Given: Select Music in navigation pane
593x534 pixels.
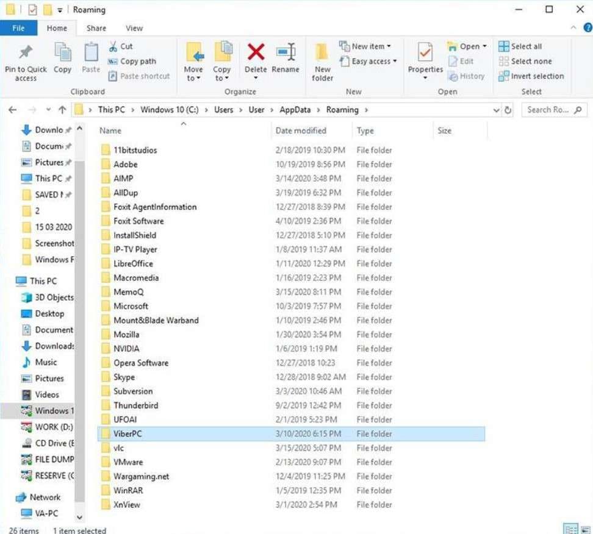Looking at the screenshot, I should coord(39,363).
